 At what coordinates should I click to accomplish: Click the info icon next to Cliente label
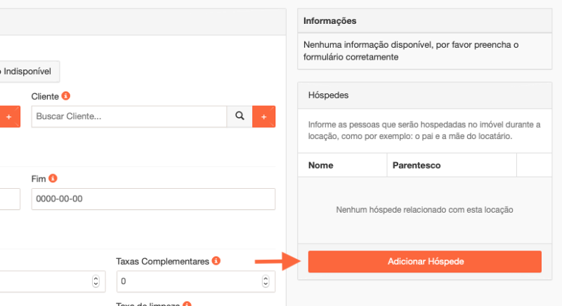66,95
